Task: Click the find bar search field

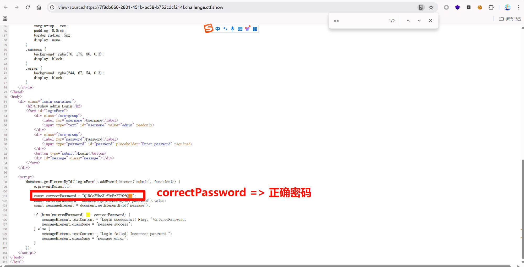Action: (359, 21)
